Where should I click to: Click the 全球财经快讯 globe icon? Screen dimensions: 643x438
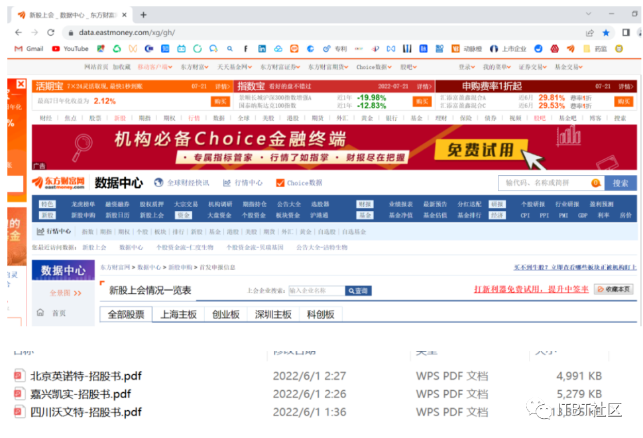(x=158, y=183)
